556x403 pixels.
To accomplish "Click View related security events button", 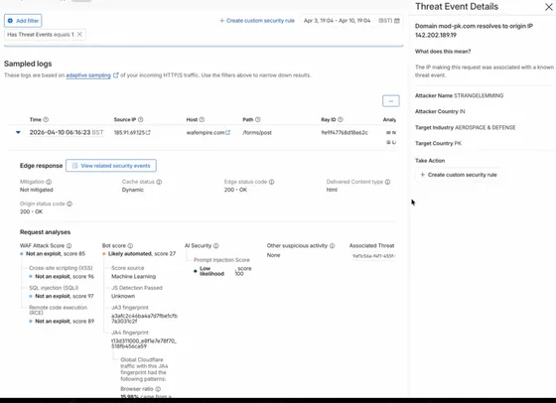I will pyautogui.click(x=111, y=166).
